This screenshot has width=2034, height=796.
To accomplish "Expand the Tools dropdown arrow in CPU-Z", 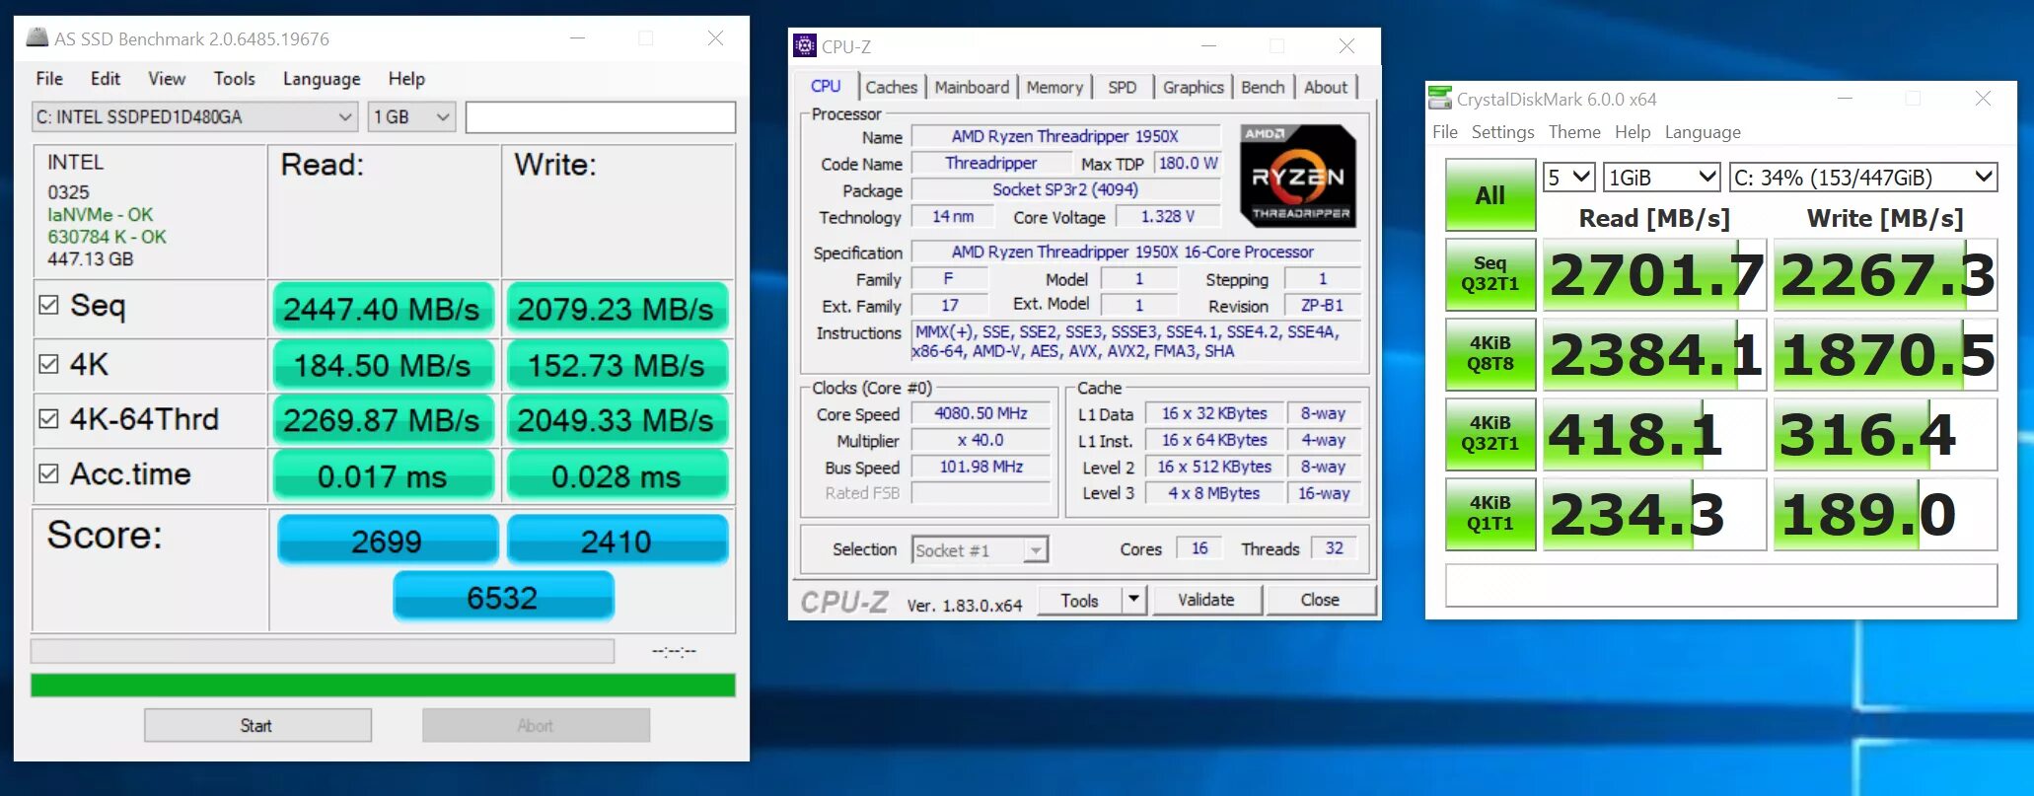I will coord(1133,599).
